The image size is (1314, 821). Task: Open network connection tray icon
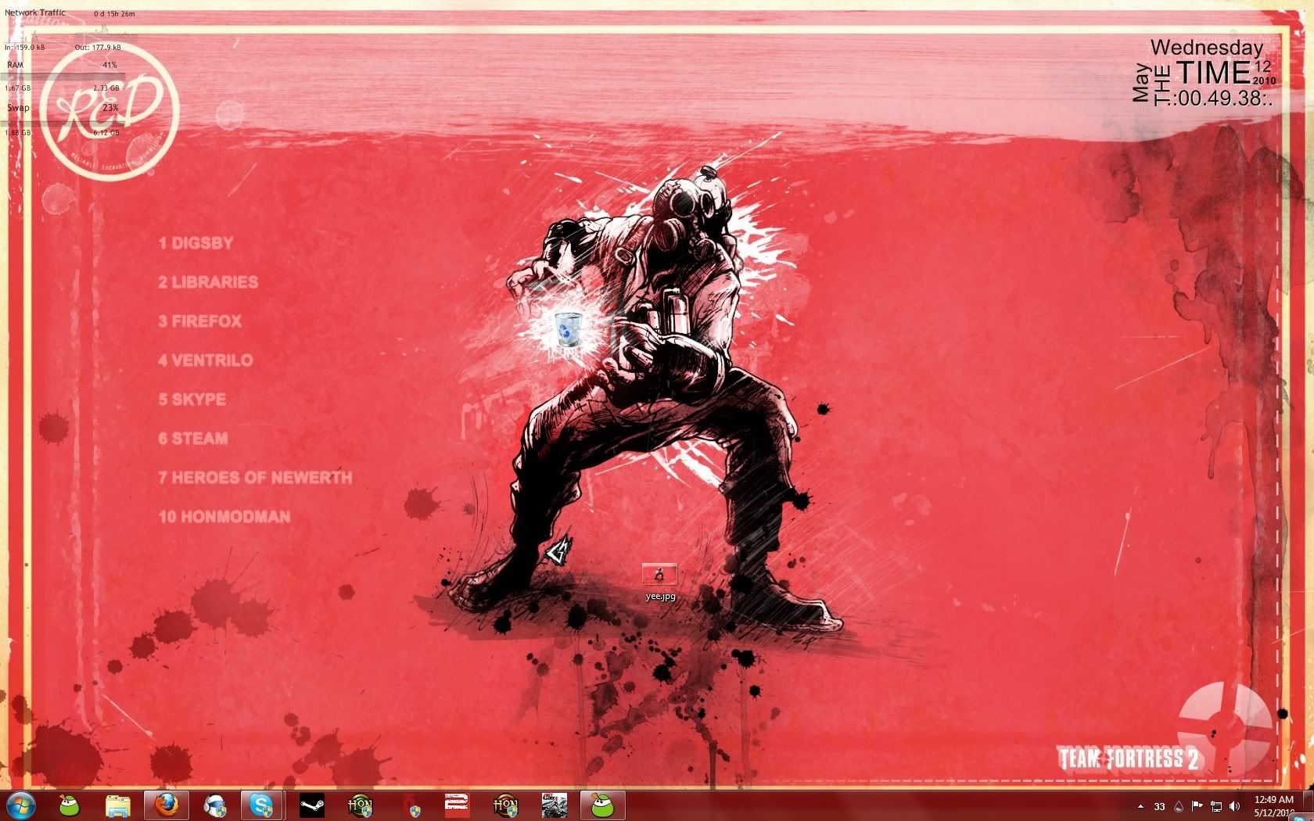(1216, 806)
